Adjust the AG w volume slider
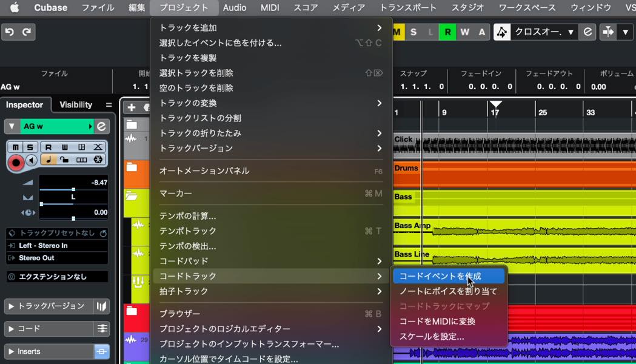 73,189
